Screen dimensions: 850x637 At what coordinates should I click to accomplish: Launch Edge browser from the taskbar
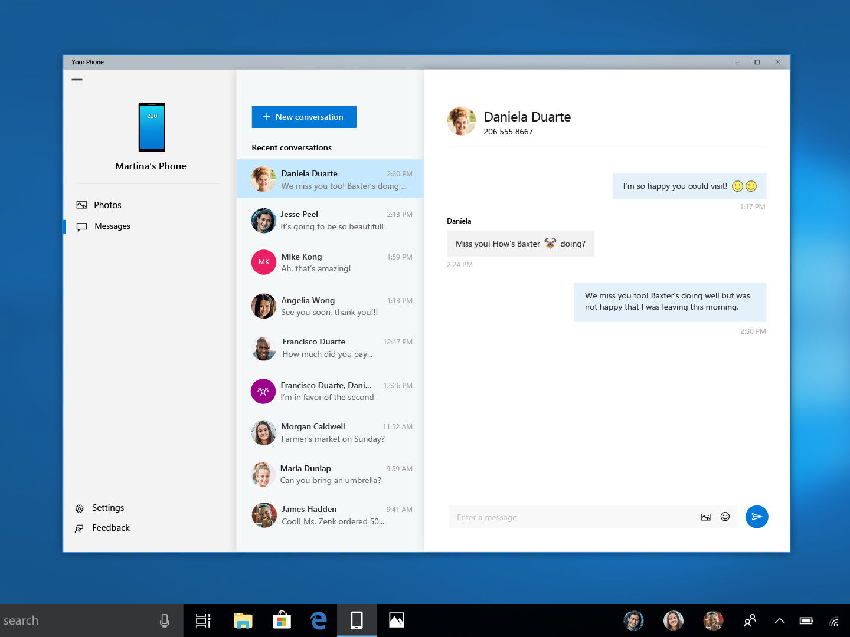point(319,620)
